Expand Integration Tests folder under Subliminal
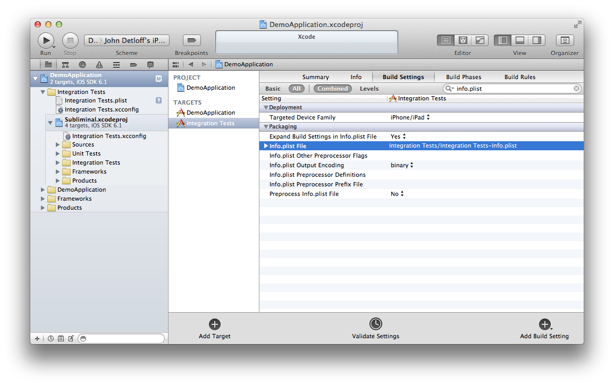614x386 pixels. (57, 162)
